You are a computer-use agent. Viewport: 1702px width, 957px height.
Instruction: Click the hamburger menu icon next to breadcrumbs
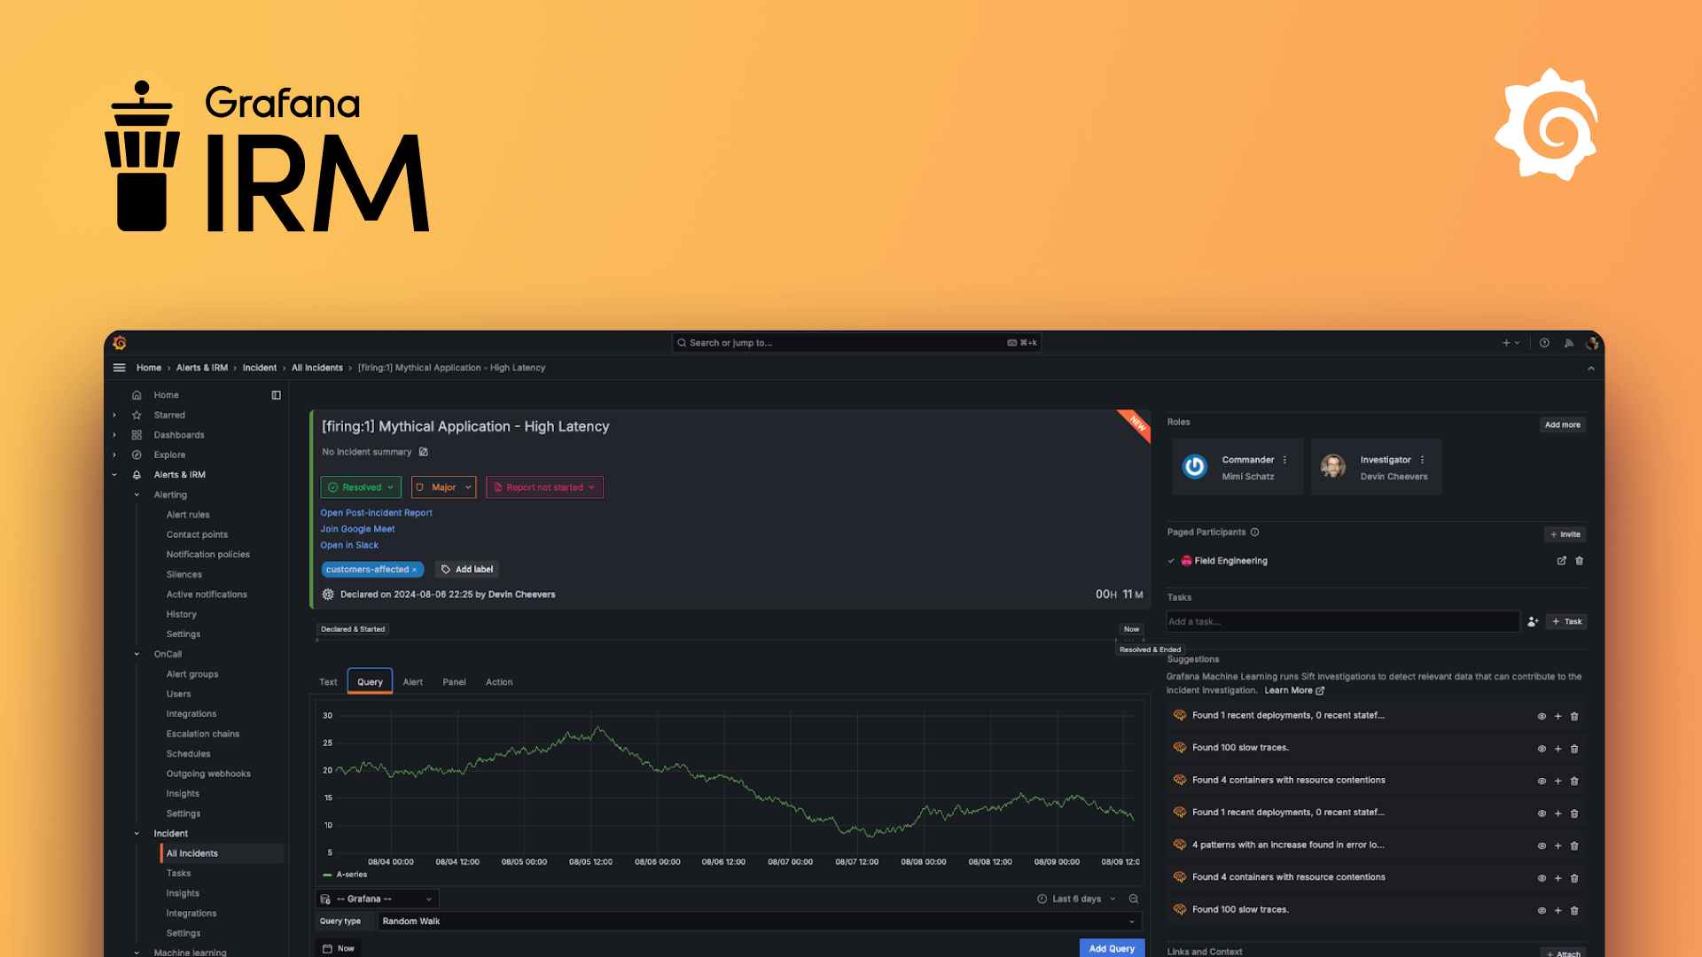[120, 367]
